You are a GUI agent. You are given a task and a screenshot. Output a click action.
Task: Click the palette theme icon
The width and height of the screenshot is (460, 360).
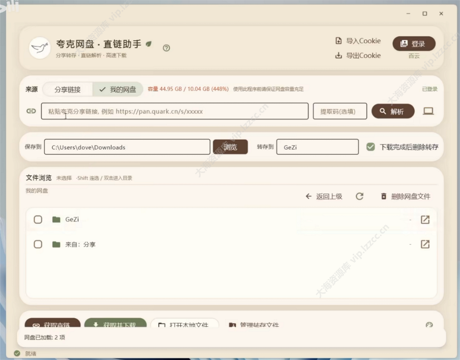click(429, 325)
